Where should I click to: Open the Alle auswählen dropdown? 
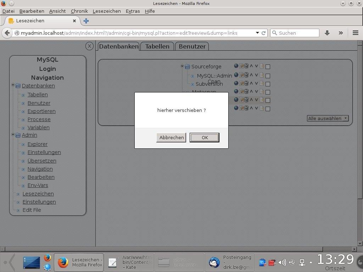pyautogui.click(x=327, y=118)
